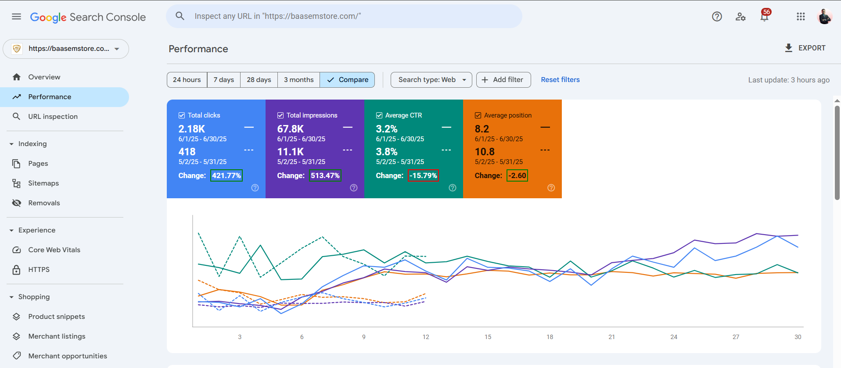
Task: Open the Help question mark icon
Action: coord(717,17)
